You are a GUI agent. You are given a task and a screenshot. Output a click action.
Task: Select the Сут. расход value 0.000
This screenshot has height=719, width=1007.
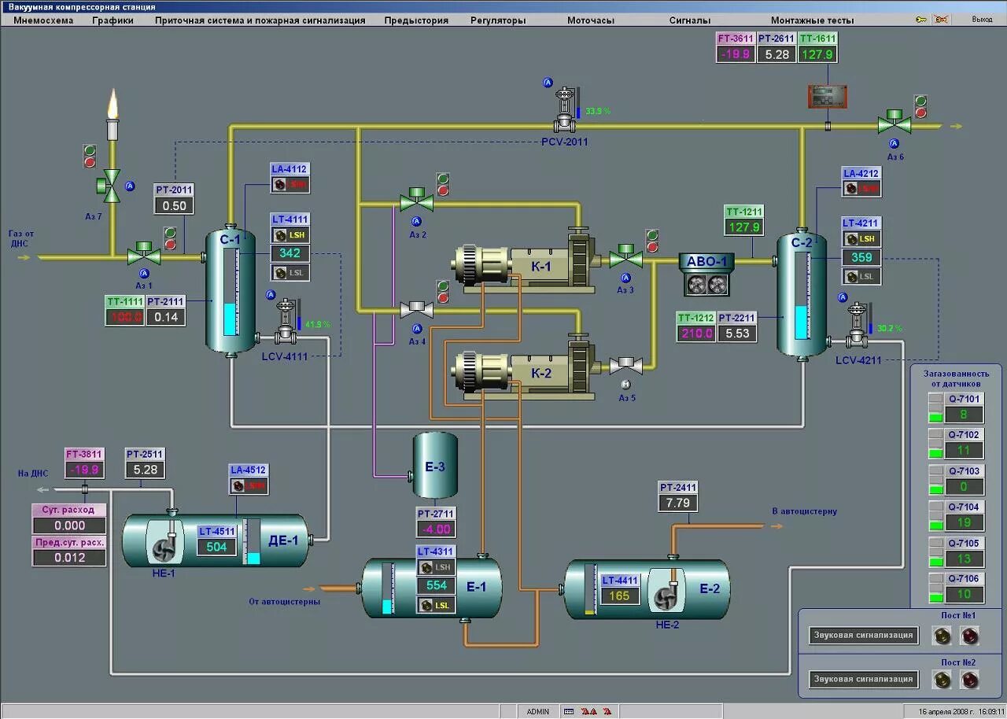click(x=69, y=525)
